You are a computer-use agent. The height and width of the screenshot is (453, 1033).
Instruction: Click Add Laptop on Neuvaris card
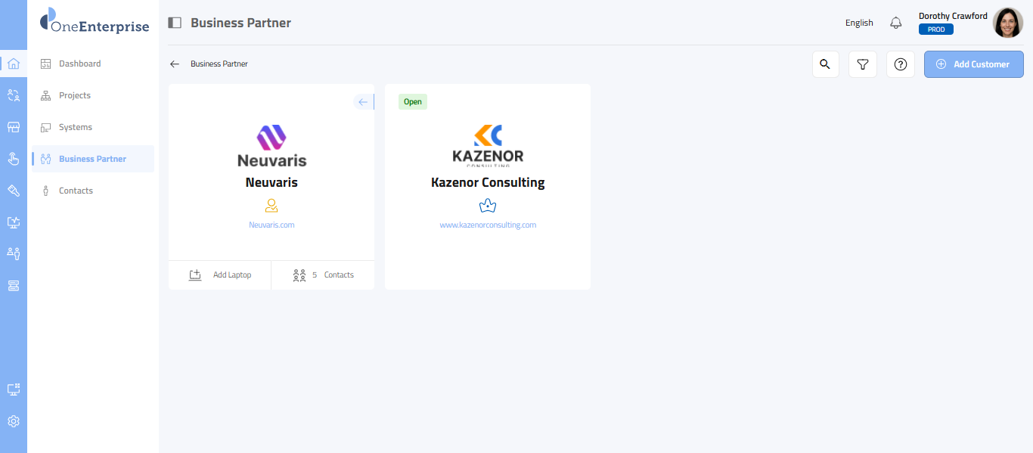pyautogui.click(x=220, y=275)
